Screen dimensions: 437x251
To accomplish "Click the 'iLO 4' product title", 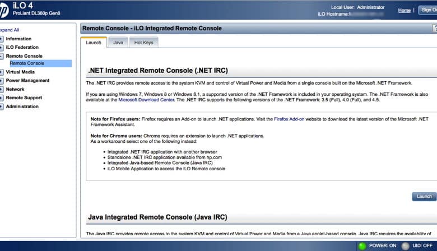I will point(23,5).
